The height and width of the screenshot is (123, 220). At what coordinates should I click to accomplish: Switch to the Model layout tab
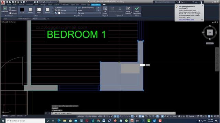point(5,116)
